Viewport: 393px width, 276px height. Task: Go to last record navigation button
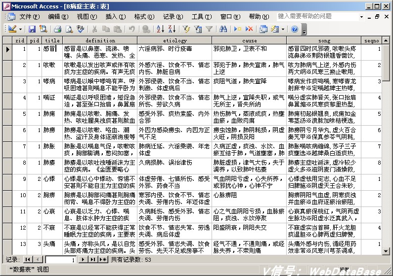click(x=93, y=260)
